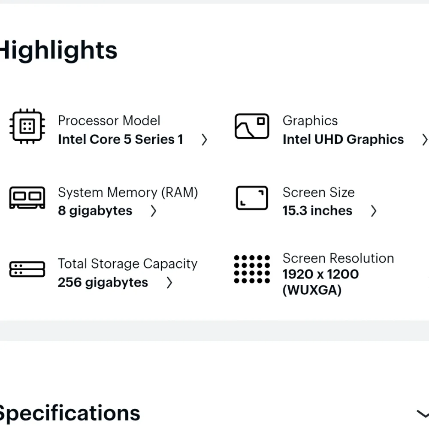Screen dimensions: 429x429
Task: Click the dotted screen resolution icon
Action: pyautogui.click(x=252, y=269)
